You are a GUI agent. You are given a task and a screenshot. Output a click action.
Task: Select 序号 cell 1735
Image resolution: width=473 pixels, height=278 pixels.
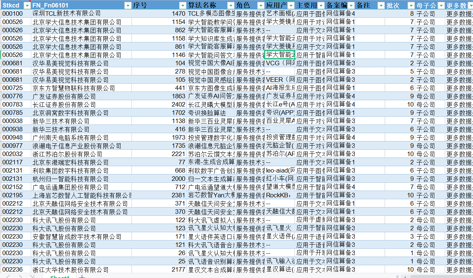coord(159,146)
